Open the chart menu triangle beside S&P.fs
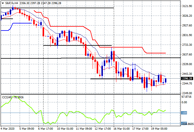The height and width of the screenshot is (132, 194). tap(3, 3)
